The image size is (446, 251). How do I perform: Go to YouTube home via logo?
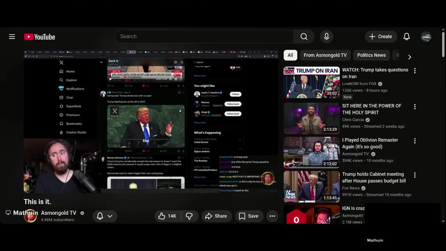(39, 37)
